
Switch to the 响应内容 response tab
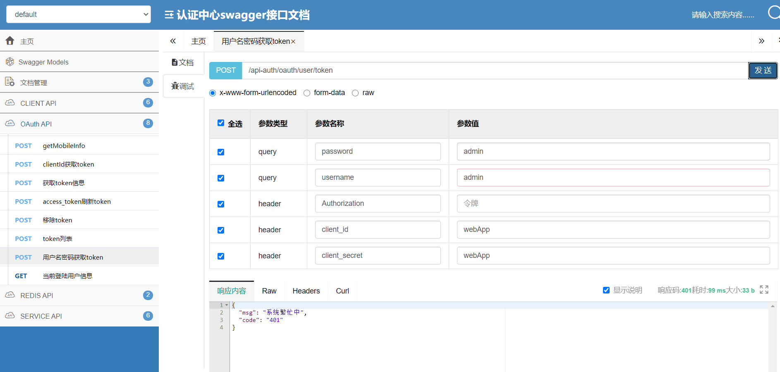(x=232, y=291)
